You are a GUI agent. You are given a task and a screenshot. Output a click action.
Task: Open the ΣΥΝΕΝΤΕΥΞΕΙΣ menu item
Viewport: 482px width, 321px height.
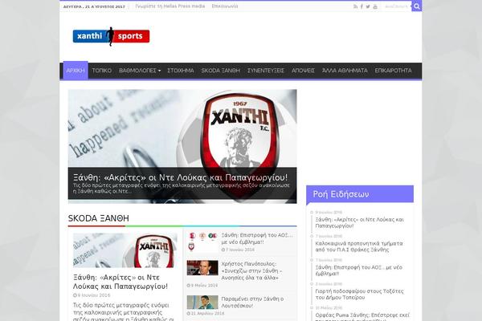point(266,71)
